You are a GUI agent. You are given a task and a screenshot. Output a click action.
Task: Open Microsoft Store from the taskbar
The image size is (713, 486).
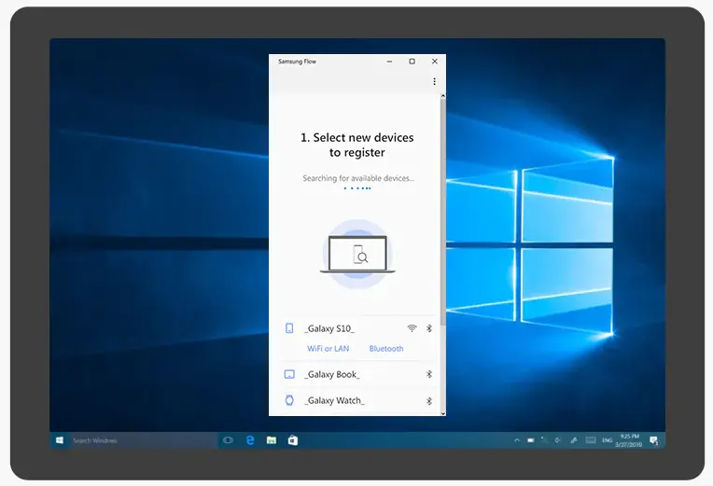tap(293, 440)
